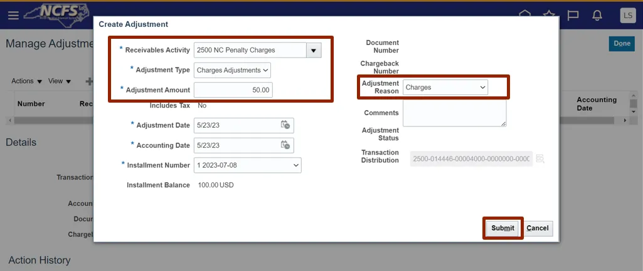The height and width of the screenshot is (271, 643).
Task: Open the Actions menu
Action: pyautogui.click(x=26, y=81)
